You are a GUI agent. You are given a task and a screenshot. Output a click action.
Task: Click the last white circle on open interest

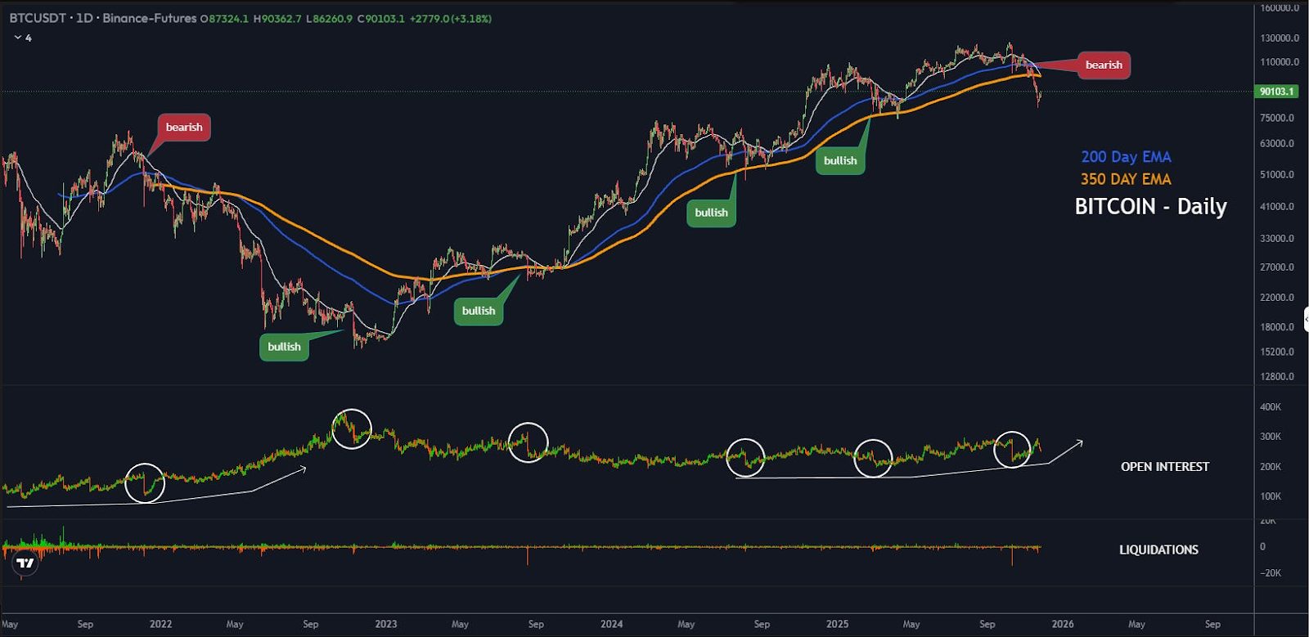tap(1012, 450)
